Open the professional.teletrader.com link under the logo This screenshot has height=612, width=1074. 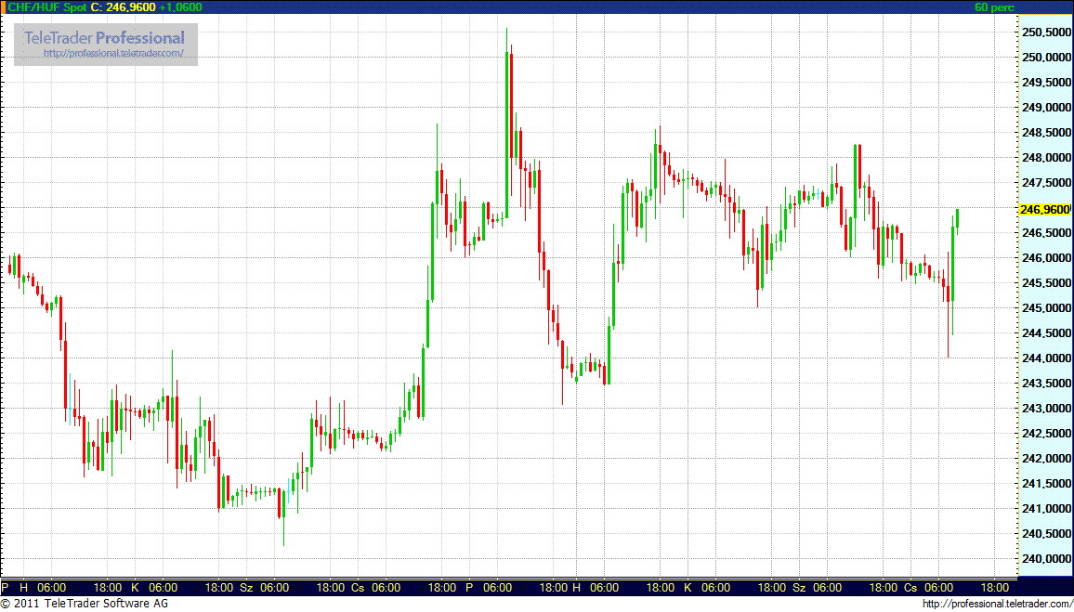pos(120,53)
